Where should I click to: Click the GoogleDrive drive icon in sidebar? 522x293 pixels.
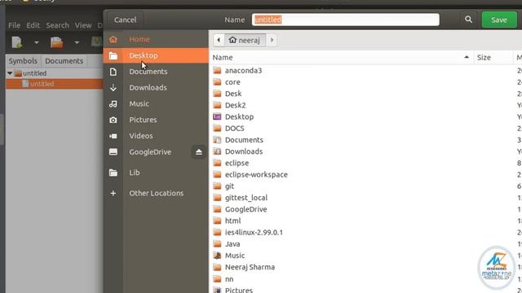pos(113,152)
